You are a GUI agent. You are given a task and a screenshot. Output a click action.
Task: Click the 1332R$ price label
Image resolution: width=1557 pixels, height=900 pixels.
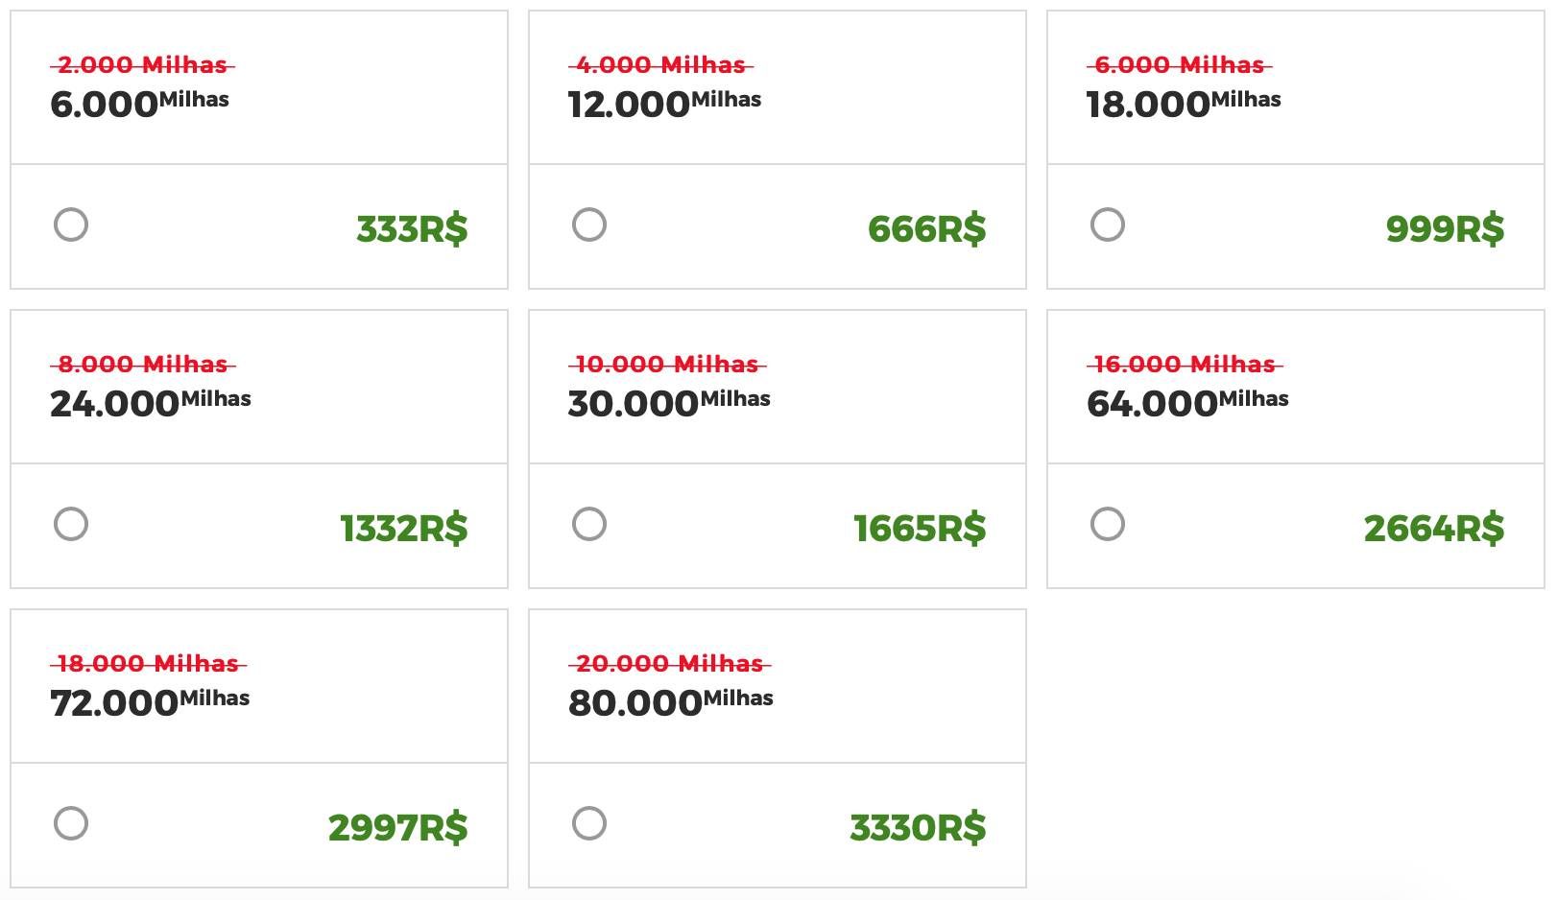tap(404, 529)
